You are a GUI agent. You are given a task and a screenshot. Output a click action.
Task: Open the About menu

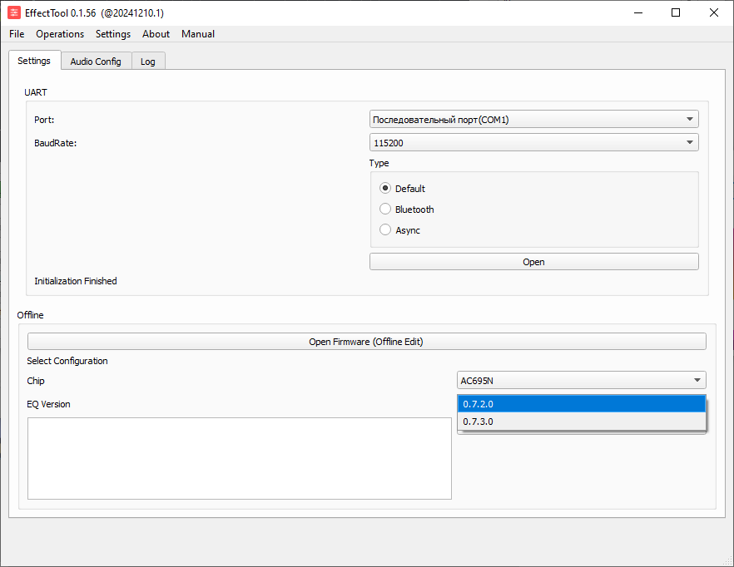click(156, 34)
